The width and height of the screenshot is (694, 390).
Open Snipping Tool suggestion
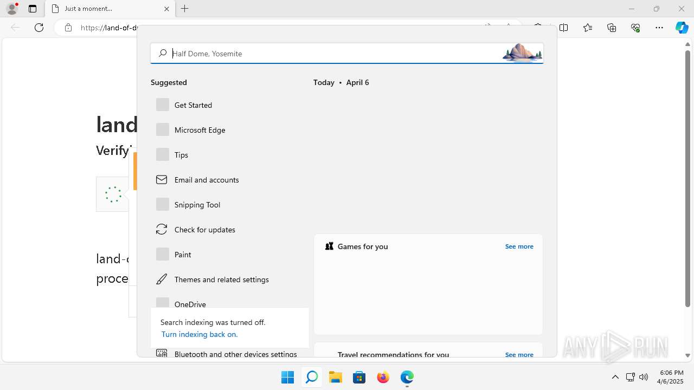point(230,205)
